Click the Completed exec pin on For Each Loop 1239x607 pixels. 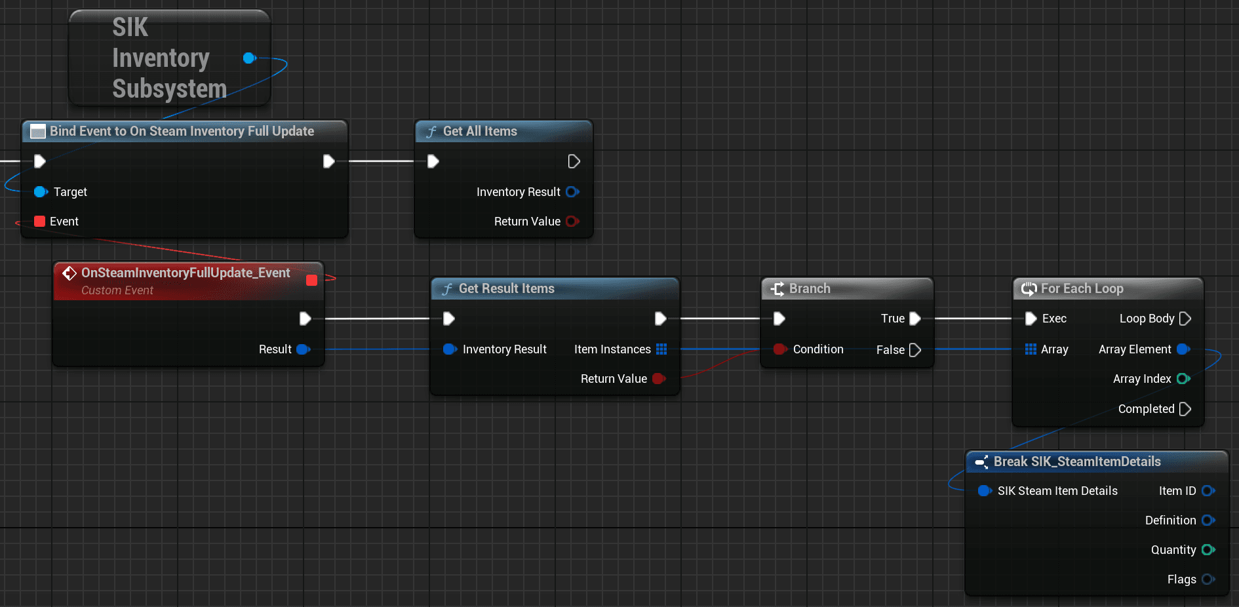[x=1185, y=409]
